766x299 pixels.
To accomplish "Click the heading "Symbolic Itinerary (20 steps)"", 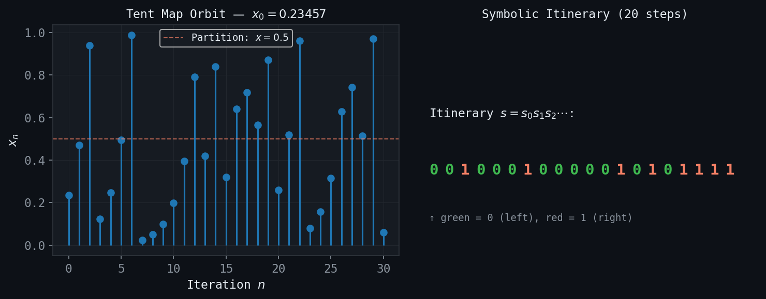I will point(584,13).
